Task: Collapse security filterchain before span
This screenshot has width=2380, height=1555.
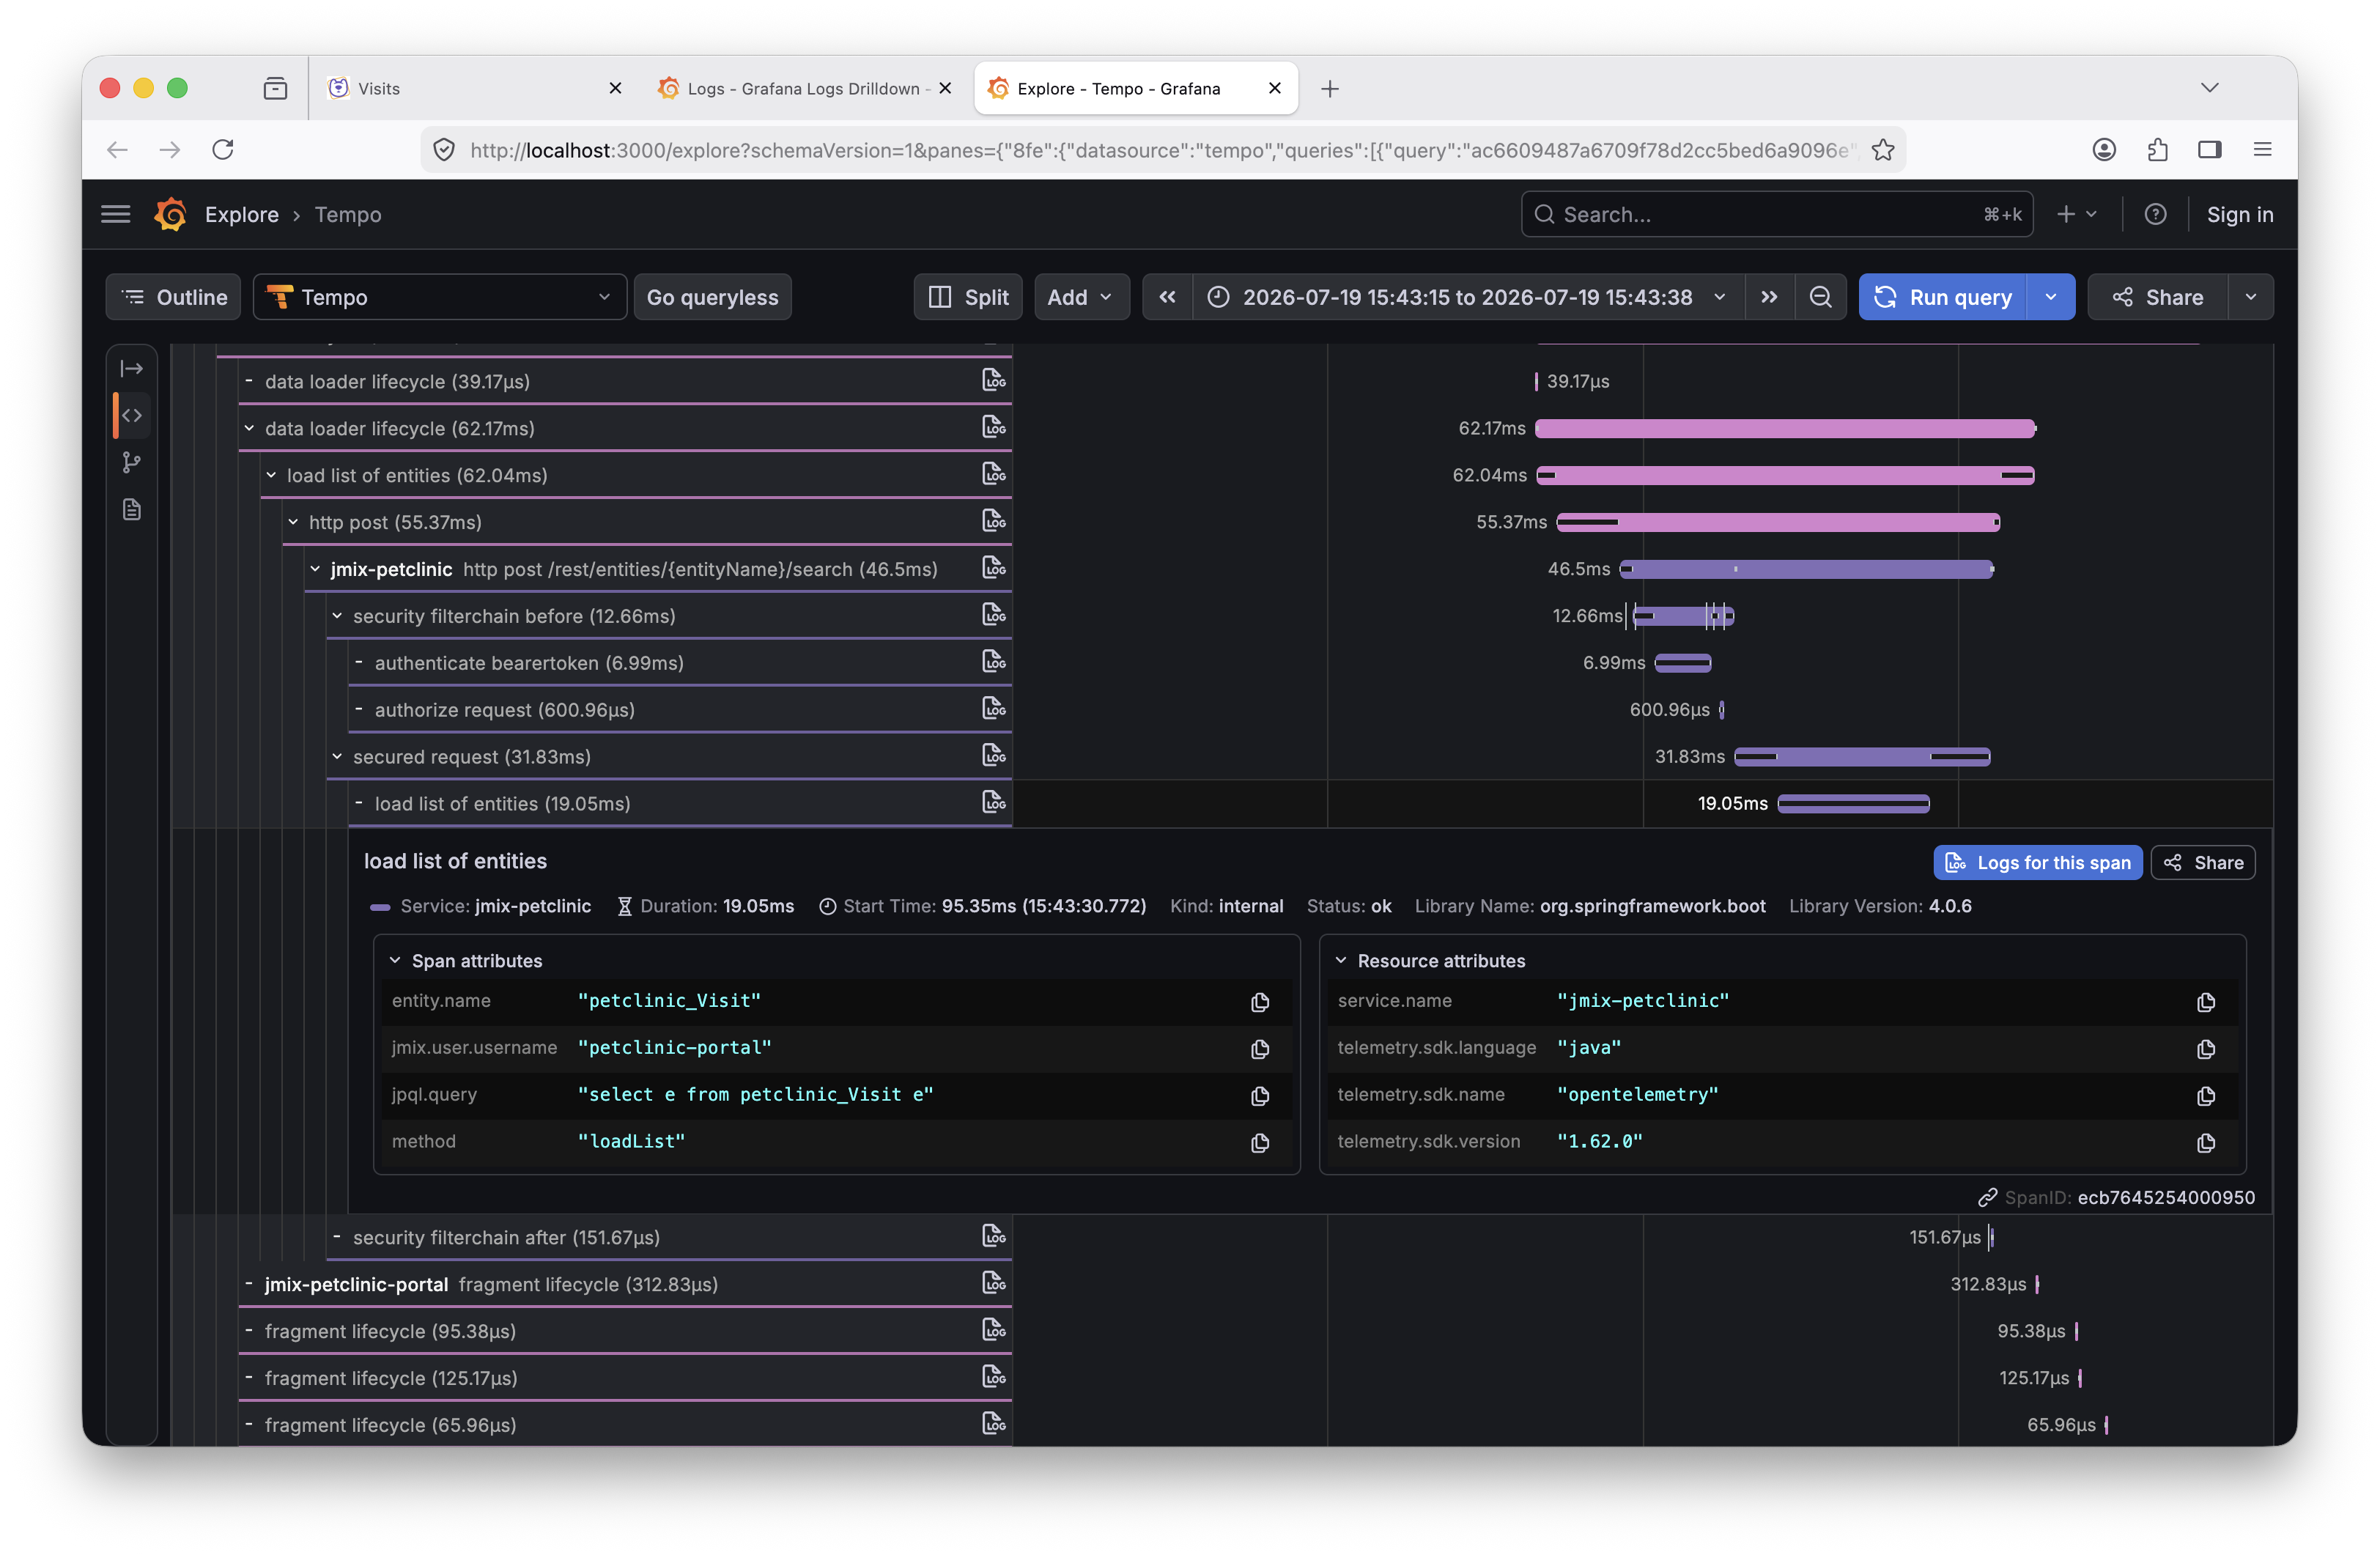Action: point(337,616)
